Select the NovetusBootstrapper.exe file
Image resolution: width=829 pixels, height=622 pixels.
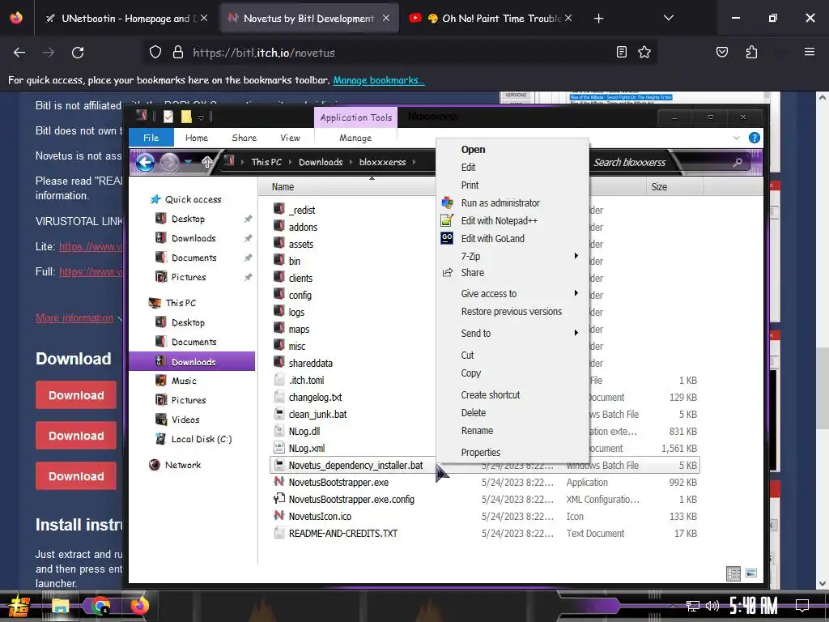coord(338,483)
